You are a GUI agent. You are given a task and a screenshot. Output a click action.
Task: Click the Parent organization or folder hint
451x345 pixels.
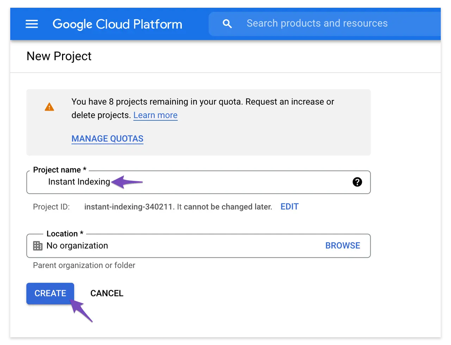[84, 265]
